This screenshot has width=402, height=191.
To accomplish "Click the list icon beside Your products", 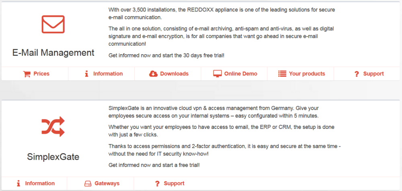I will (282, 74).
